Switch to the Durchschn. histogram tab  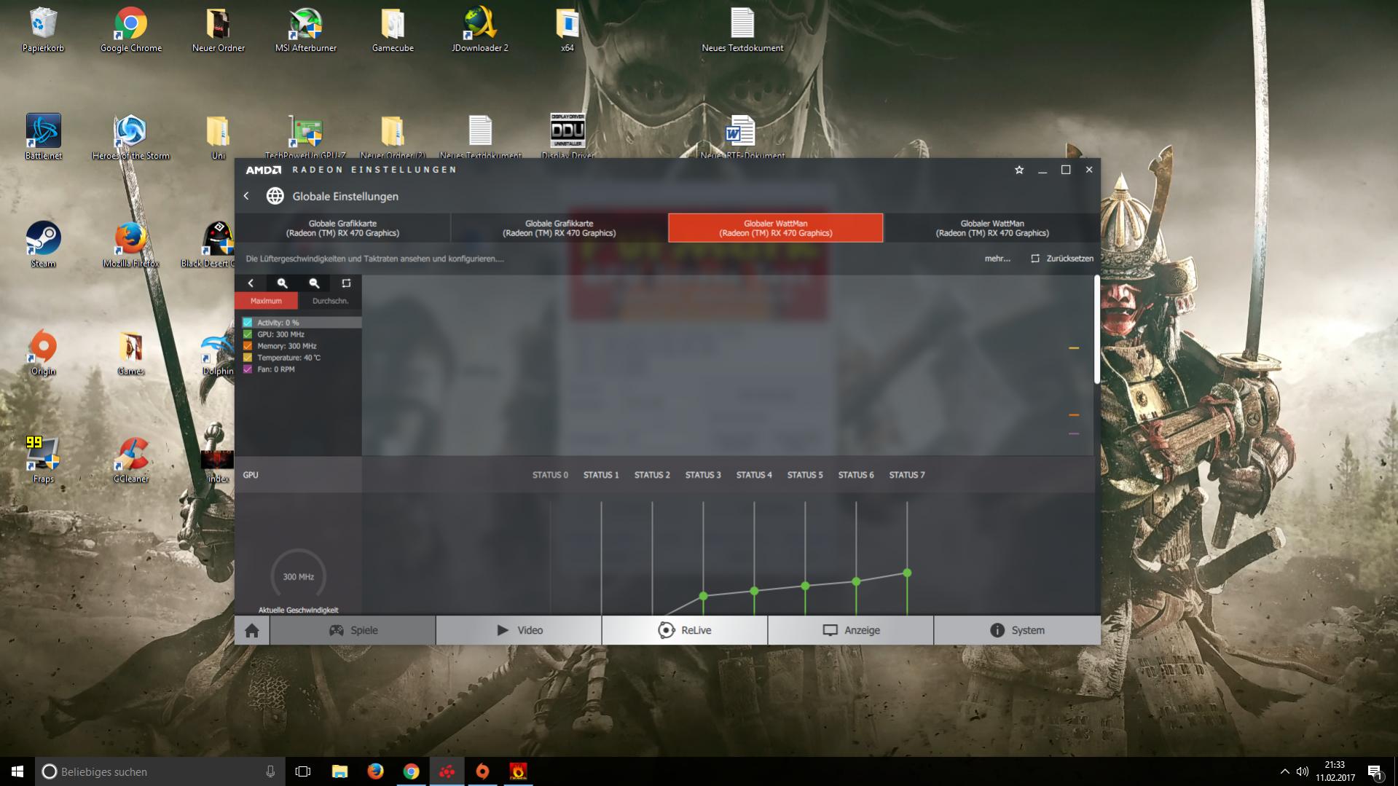click(330, 301)
